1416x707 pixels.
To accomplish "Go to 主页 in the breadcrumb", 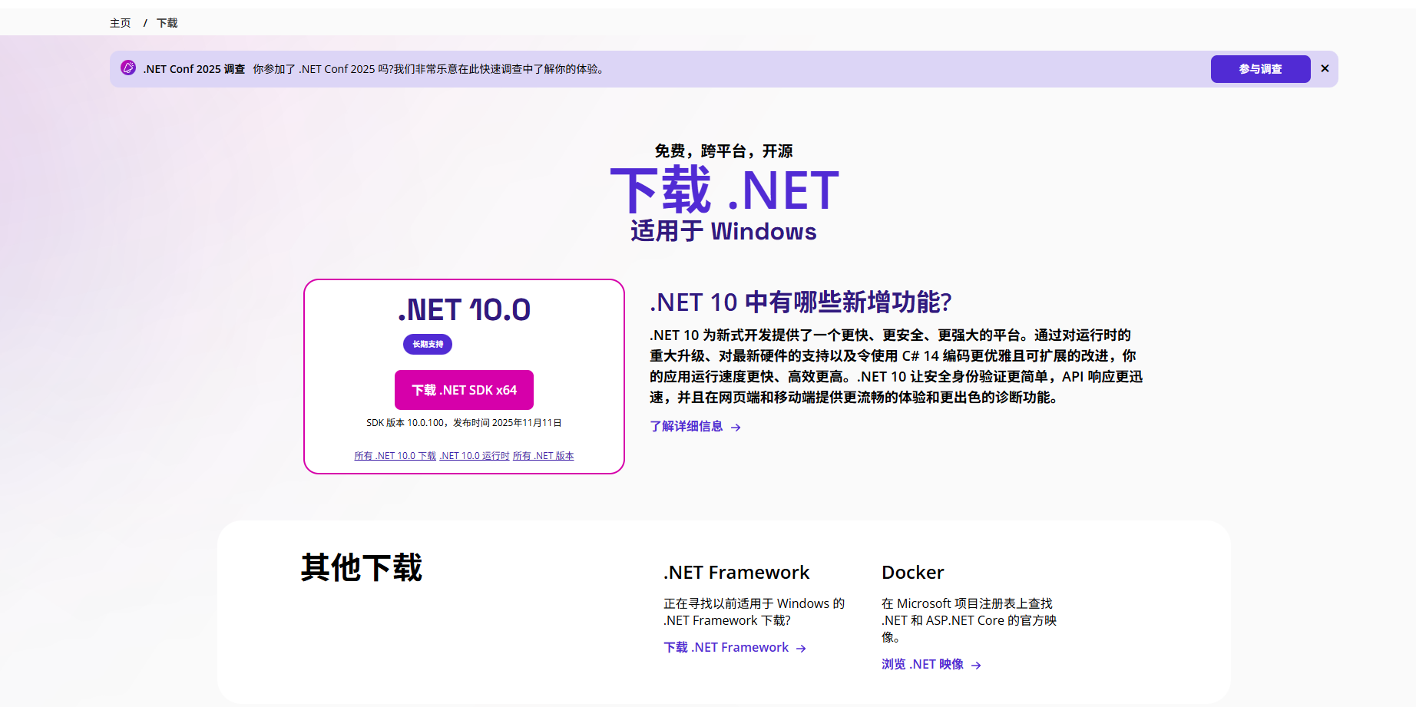I will [x=121, y=23].
